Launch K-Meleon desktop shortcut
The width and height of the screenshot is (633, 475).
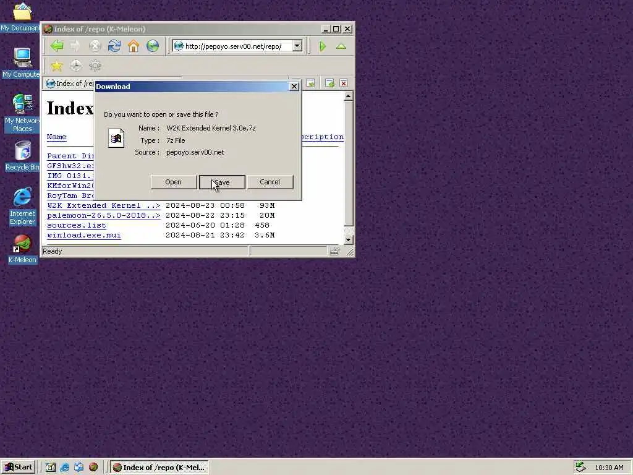pos(22,249)
